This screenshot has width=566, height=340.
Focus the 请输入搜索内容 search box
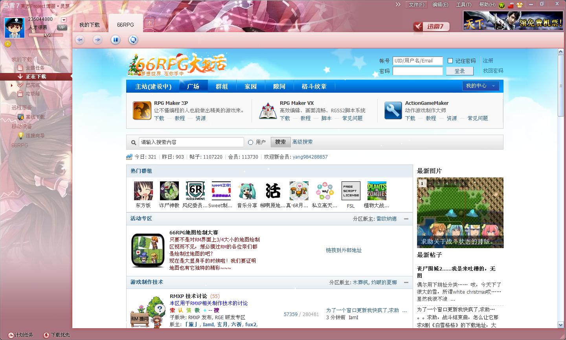click(x=191, y=142)
